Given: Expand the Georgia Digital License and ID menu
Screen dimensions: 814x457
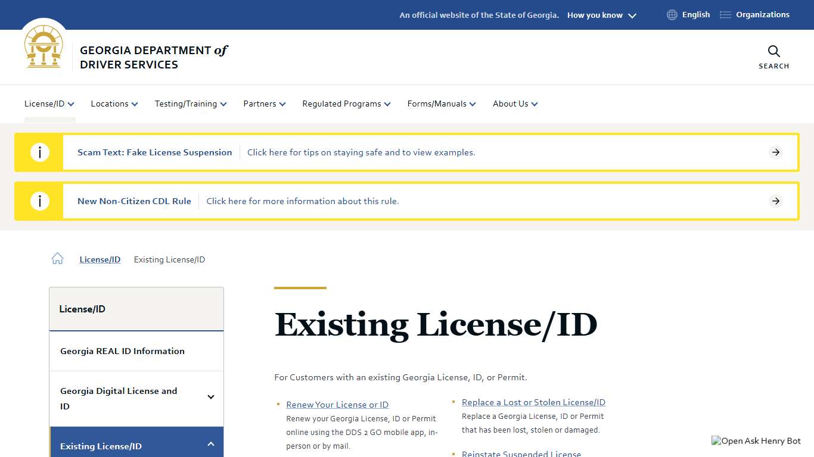Looking at the screenshot, I should pos(210,396).
